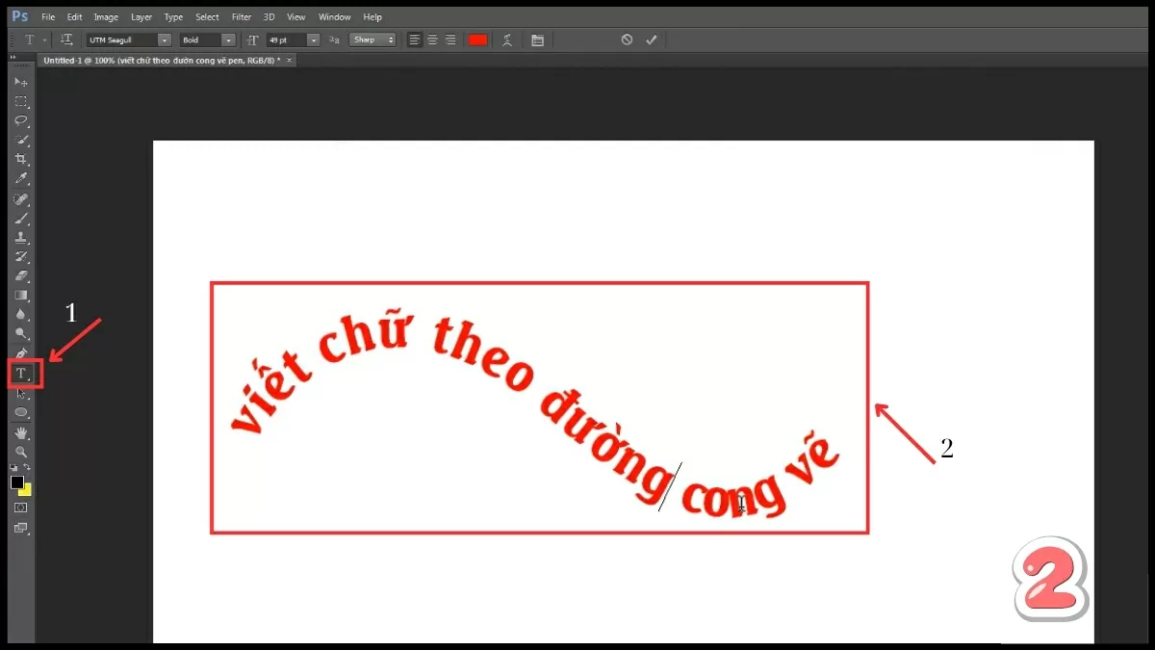The height and width of the screenshot is (650, 1155).
Task: Open the Character and Paragraph panels icon
Action: 537,39
